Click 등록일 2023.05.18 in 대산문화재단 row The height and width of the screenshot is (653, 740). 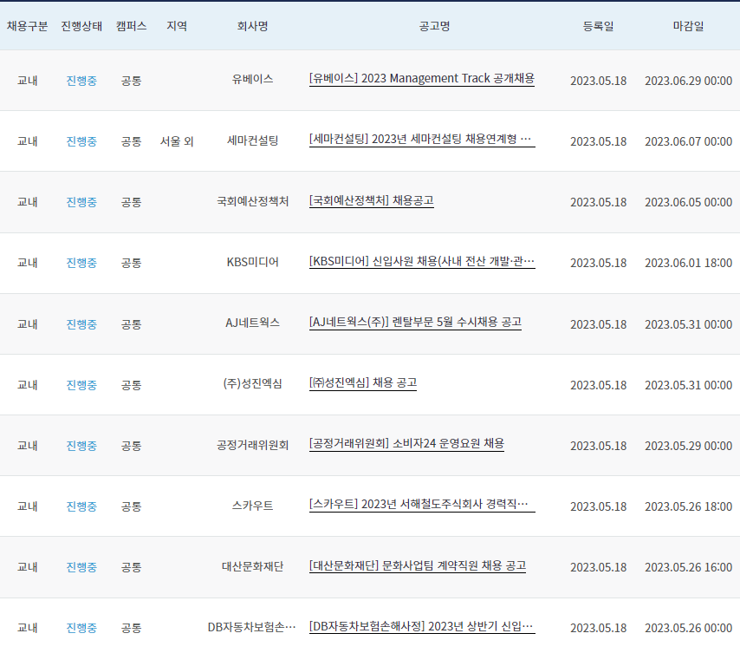pos(598,567)
